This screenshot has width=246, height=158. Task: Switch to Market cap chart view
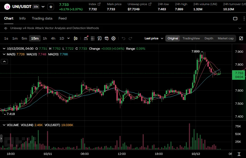pos(226,38)
